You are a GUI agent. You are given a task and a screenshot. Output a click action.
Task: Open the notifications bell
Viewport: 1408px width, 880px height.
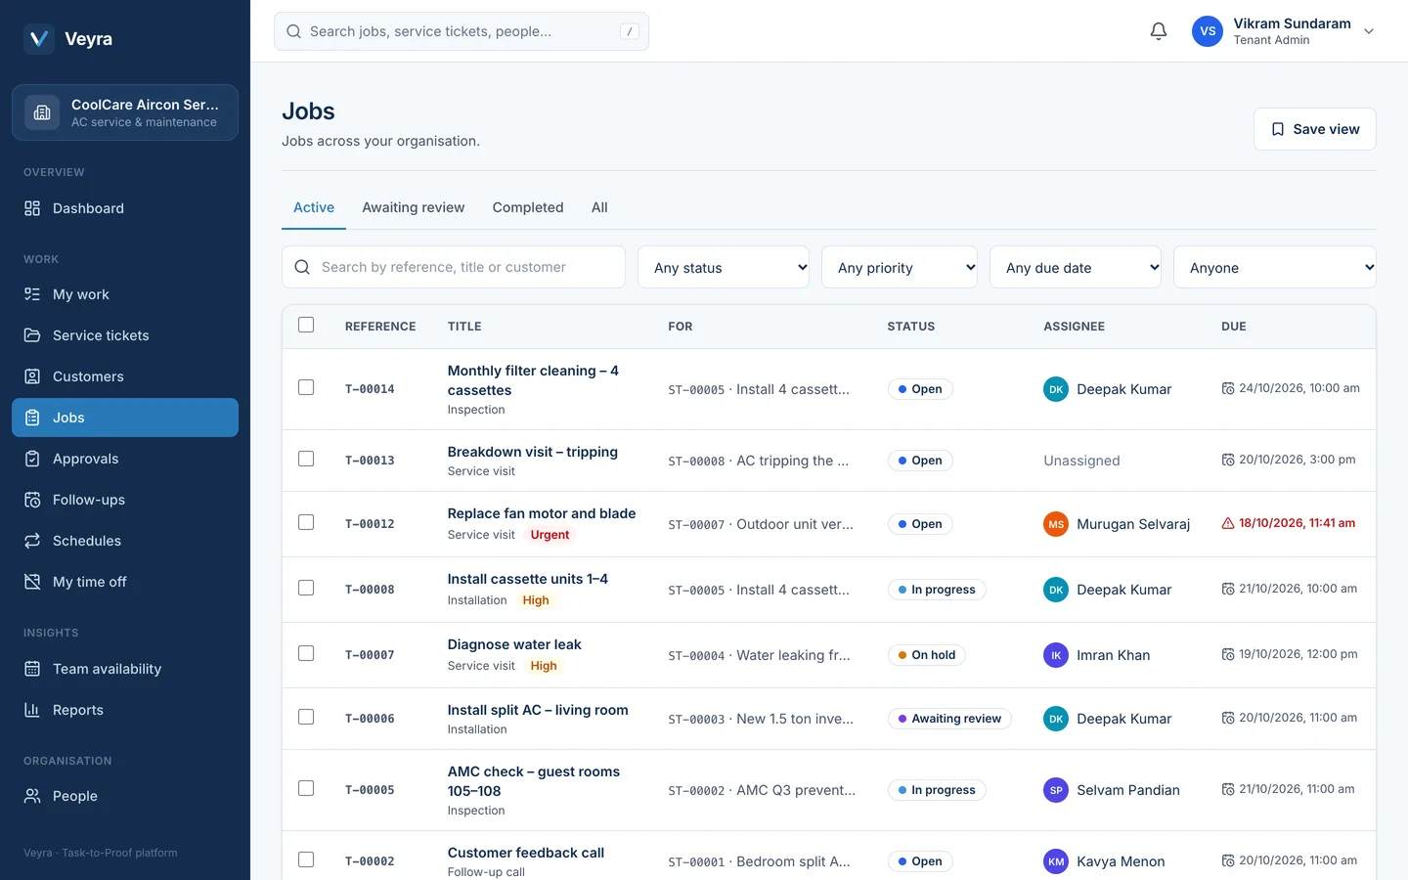click(1159, 31)
